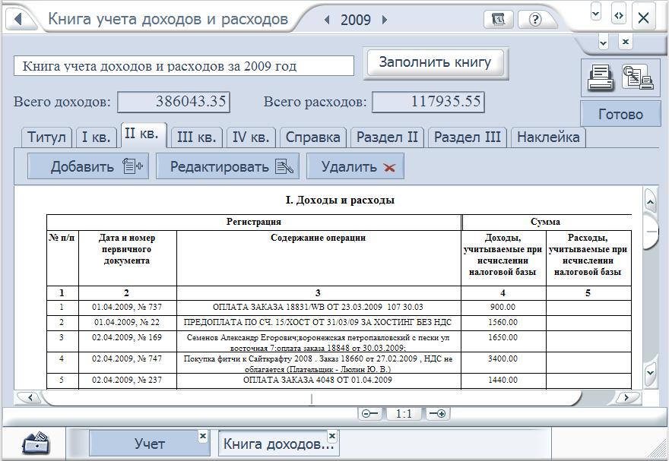Switch to the Титул tab

point(46,137)
